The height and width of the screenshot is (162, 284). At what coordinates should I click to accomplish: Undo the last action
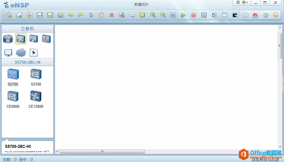pos(71,15)
